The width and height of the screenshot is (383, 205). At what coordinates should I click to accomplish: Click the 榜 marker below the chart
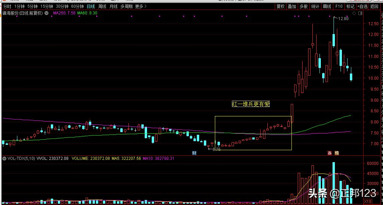pos(337,153)
